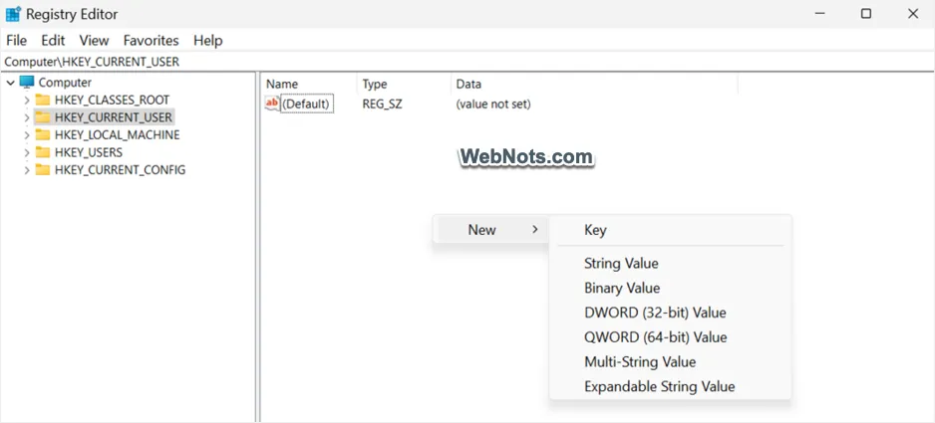Image resolution: width=935 pixels, height=423 pixels.
Task: Click the REG_SZ type cell
Action: point(382,105)
